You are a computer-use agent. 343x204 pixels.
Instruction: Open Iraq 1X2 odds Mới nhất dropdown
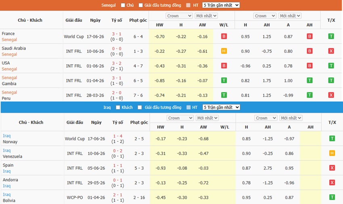[207, 118]
